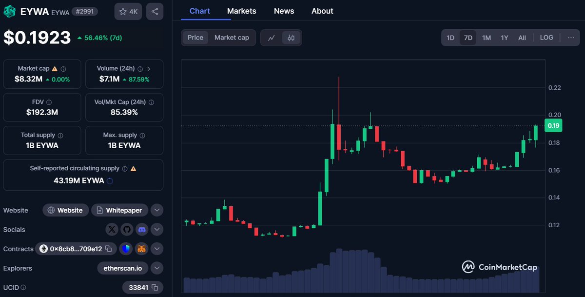Image resolution: width=585 pixels, height=297 pixels.
Task: Set chart range to 7D
Action: coord(468,38)
